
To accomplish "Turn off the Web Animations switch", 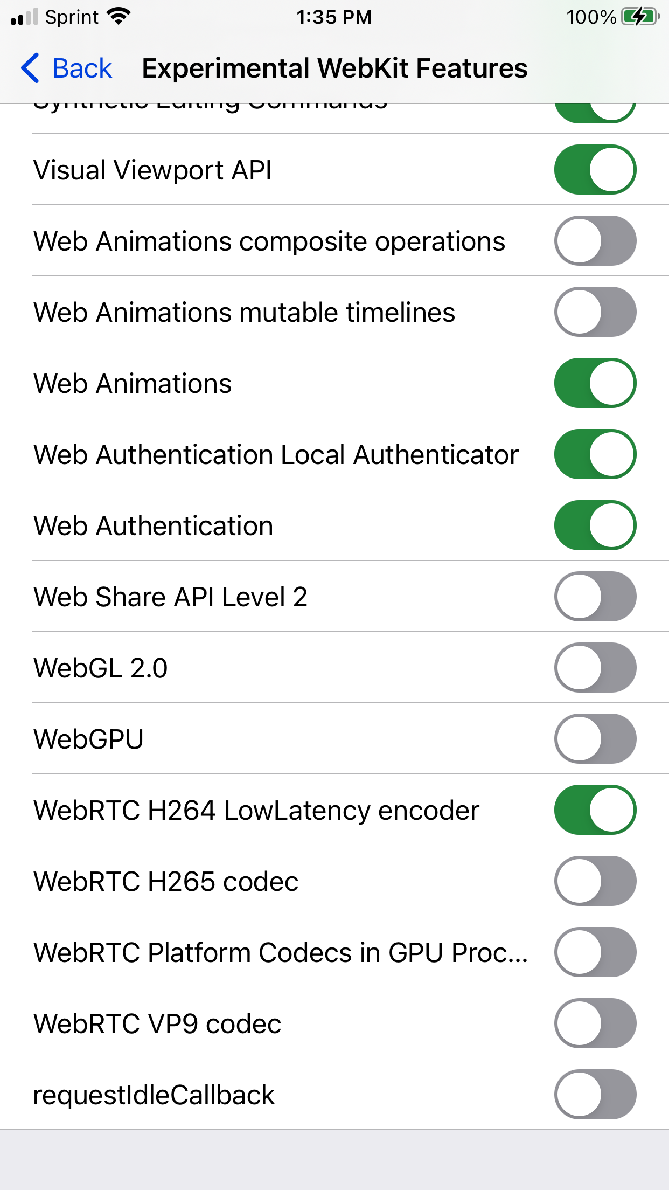I will tap(595, 383).
